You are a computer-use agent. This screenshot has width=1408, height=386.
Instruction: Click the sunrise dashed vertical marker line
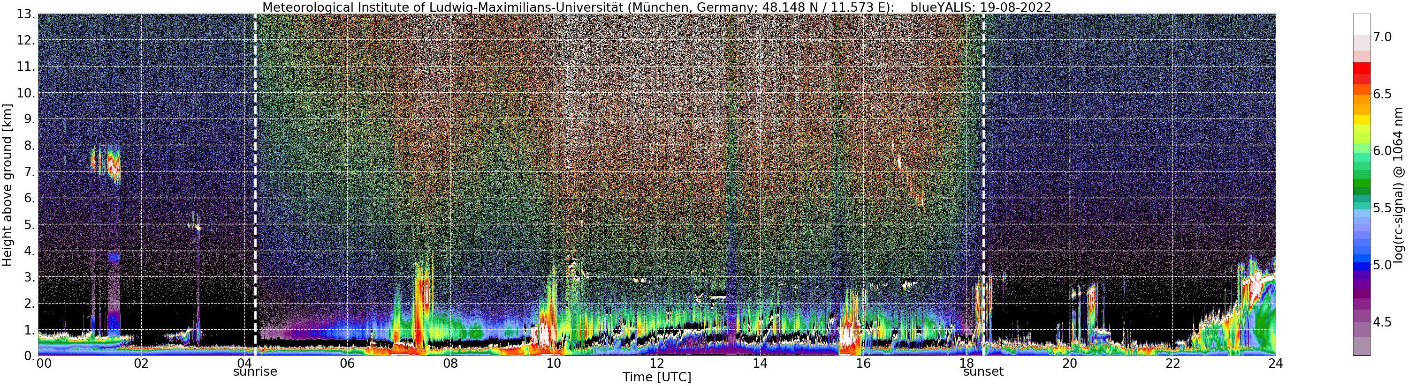[255, 185]
